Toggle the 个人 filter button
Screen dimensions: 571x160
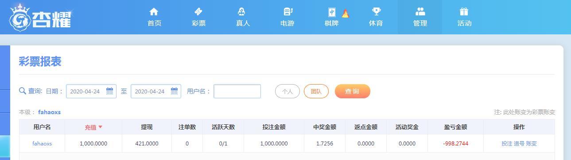[287, 91]
